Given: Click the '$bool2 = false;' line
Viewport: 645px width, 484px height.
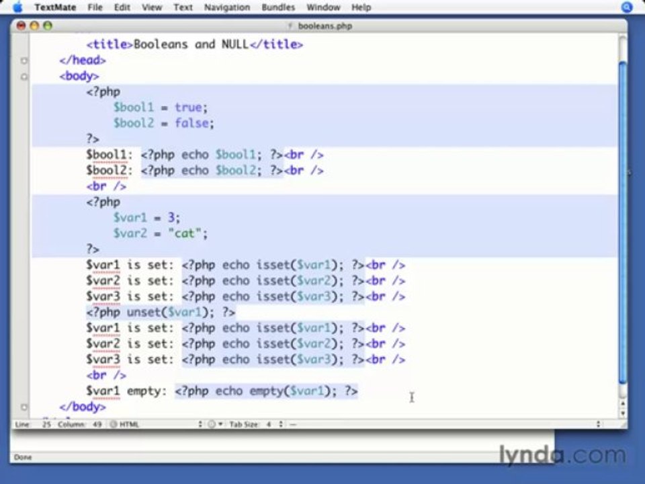Looking at the screenshot, I should pyautogui.click(x=164, y=123).
